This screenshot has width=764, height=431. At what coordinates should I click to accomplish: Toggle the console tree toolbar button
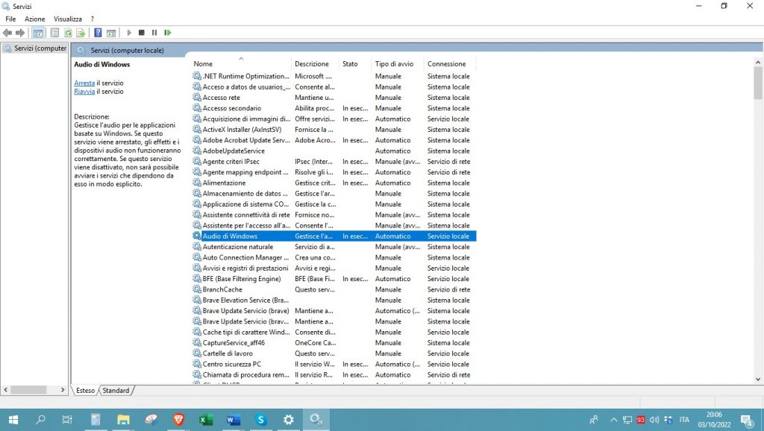pyautogui.click(x=37, y=33)
